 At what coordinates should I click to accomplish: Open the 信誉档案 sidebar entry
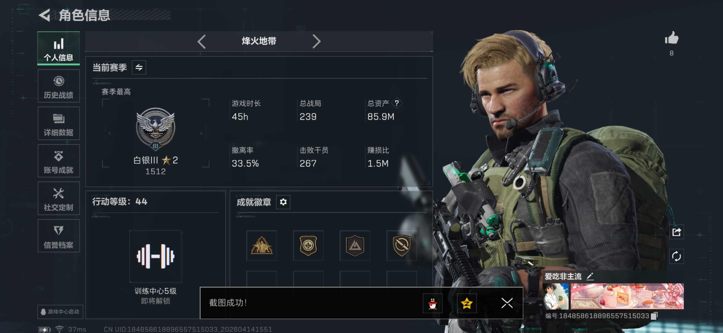click(x=59, y=236)
